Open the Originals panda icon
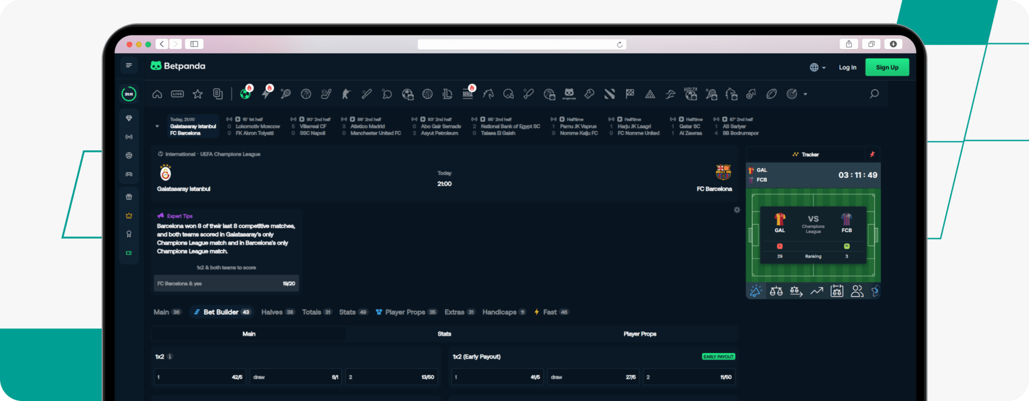This screenshot has width=1029, height=401. pyautogui.click(x=569, y=94)
